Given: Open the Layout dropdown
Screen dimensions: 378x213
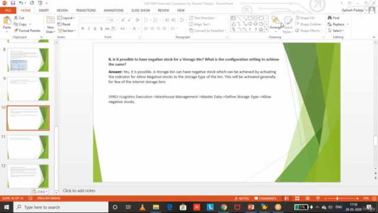Looking at the screenshot, I should (x=66, y=18).
